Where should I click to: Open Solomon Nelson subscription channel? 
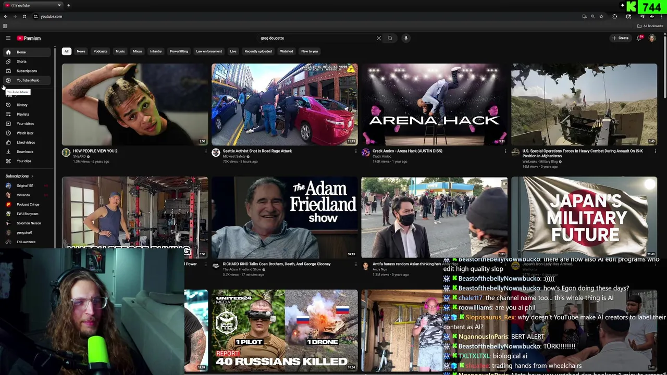point(27,223)
